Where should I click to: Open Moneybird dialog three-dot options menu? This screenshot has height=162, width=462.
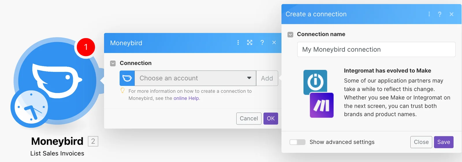point(238,43)
